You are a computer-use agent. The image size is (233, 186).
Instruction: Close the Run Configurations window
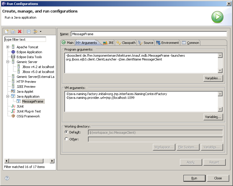(x=229, y=4)
